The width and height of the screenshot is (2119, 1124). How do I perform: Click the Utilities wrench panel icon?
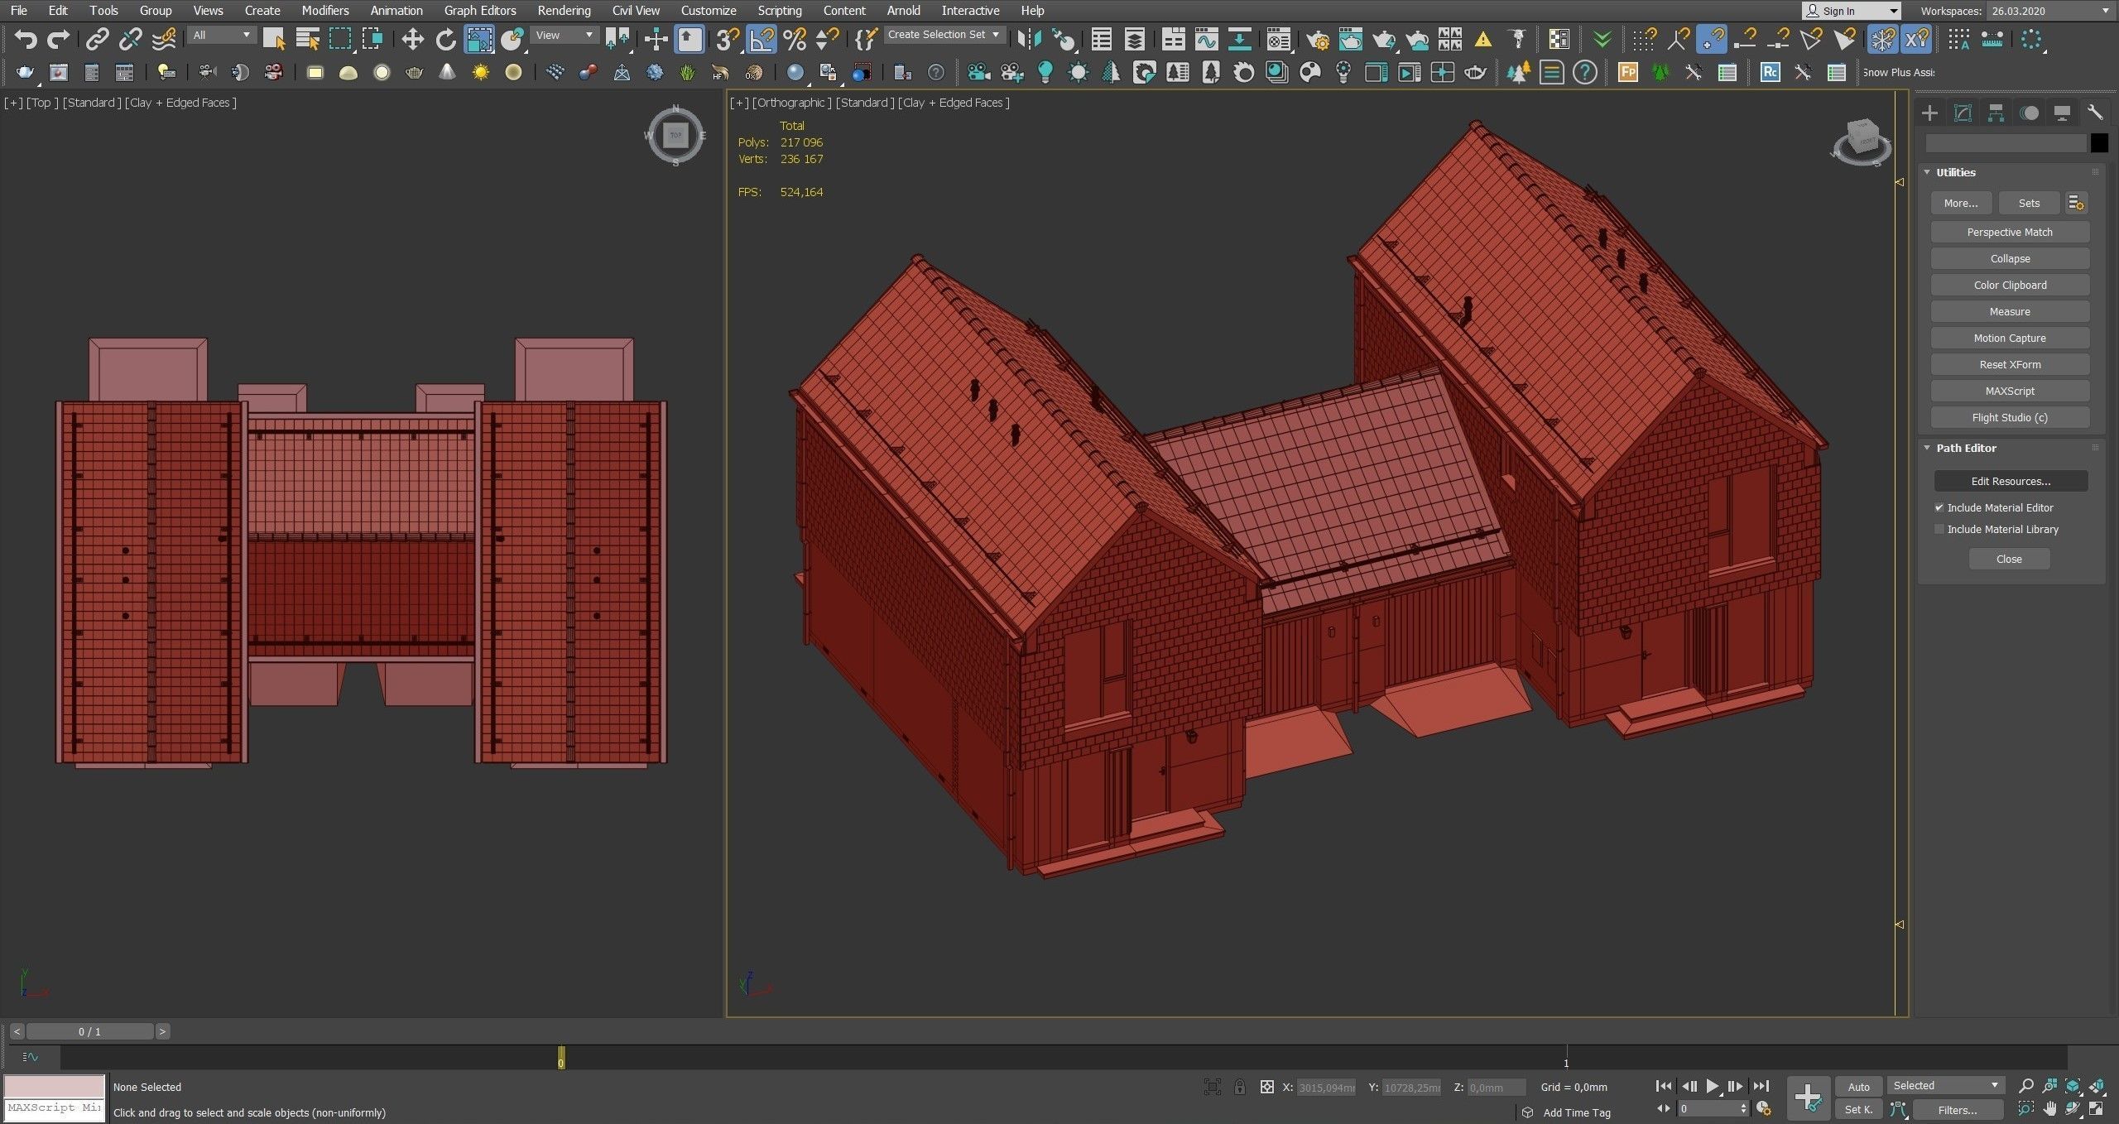(2095, 113)
